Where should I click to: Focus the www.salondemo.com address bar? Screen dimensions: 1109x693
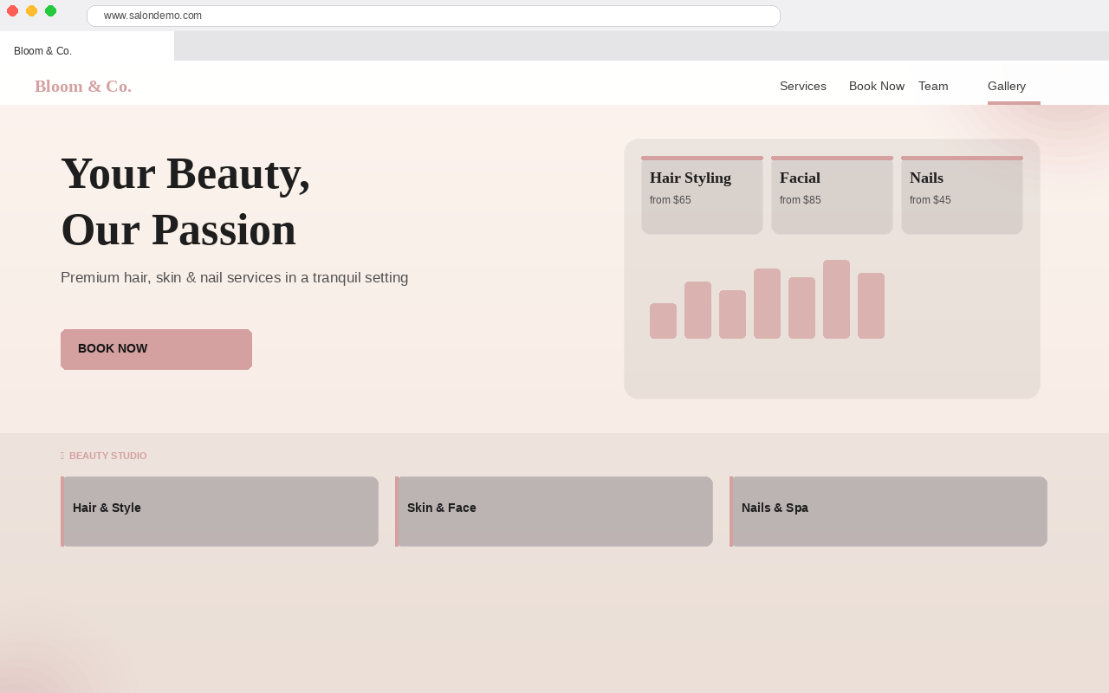(x=433, y=16)
